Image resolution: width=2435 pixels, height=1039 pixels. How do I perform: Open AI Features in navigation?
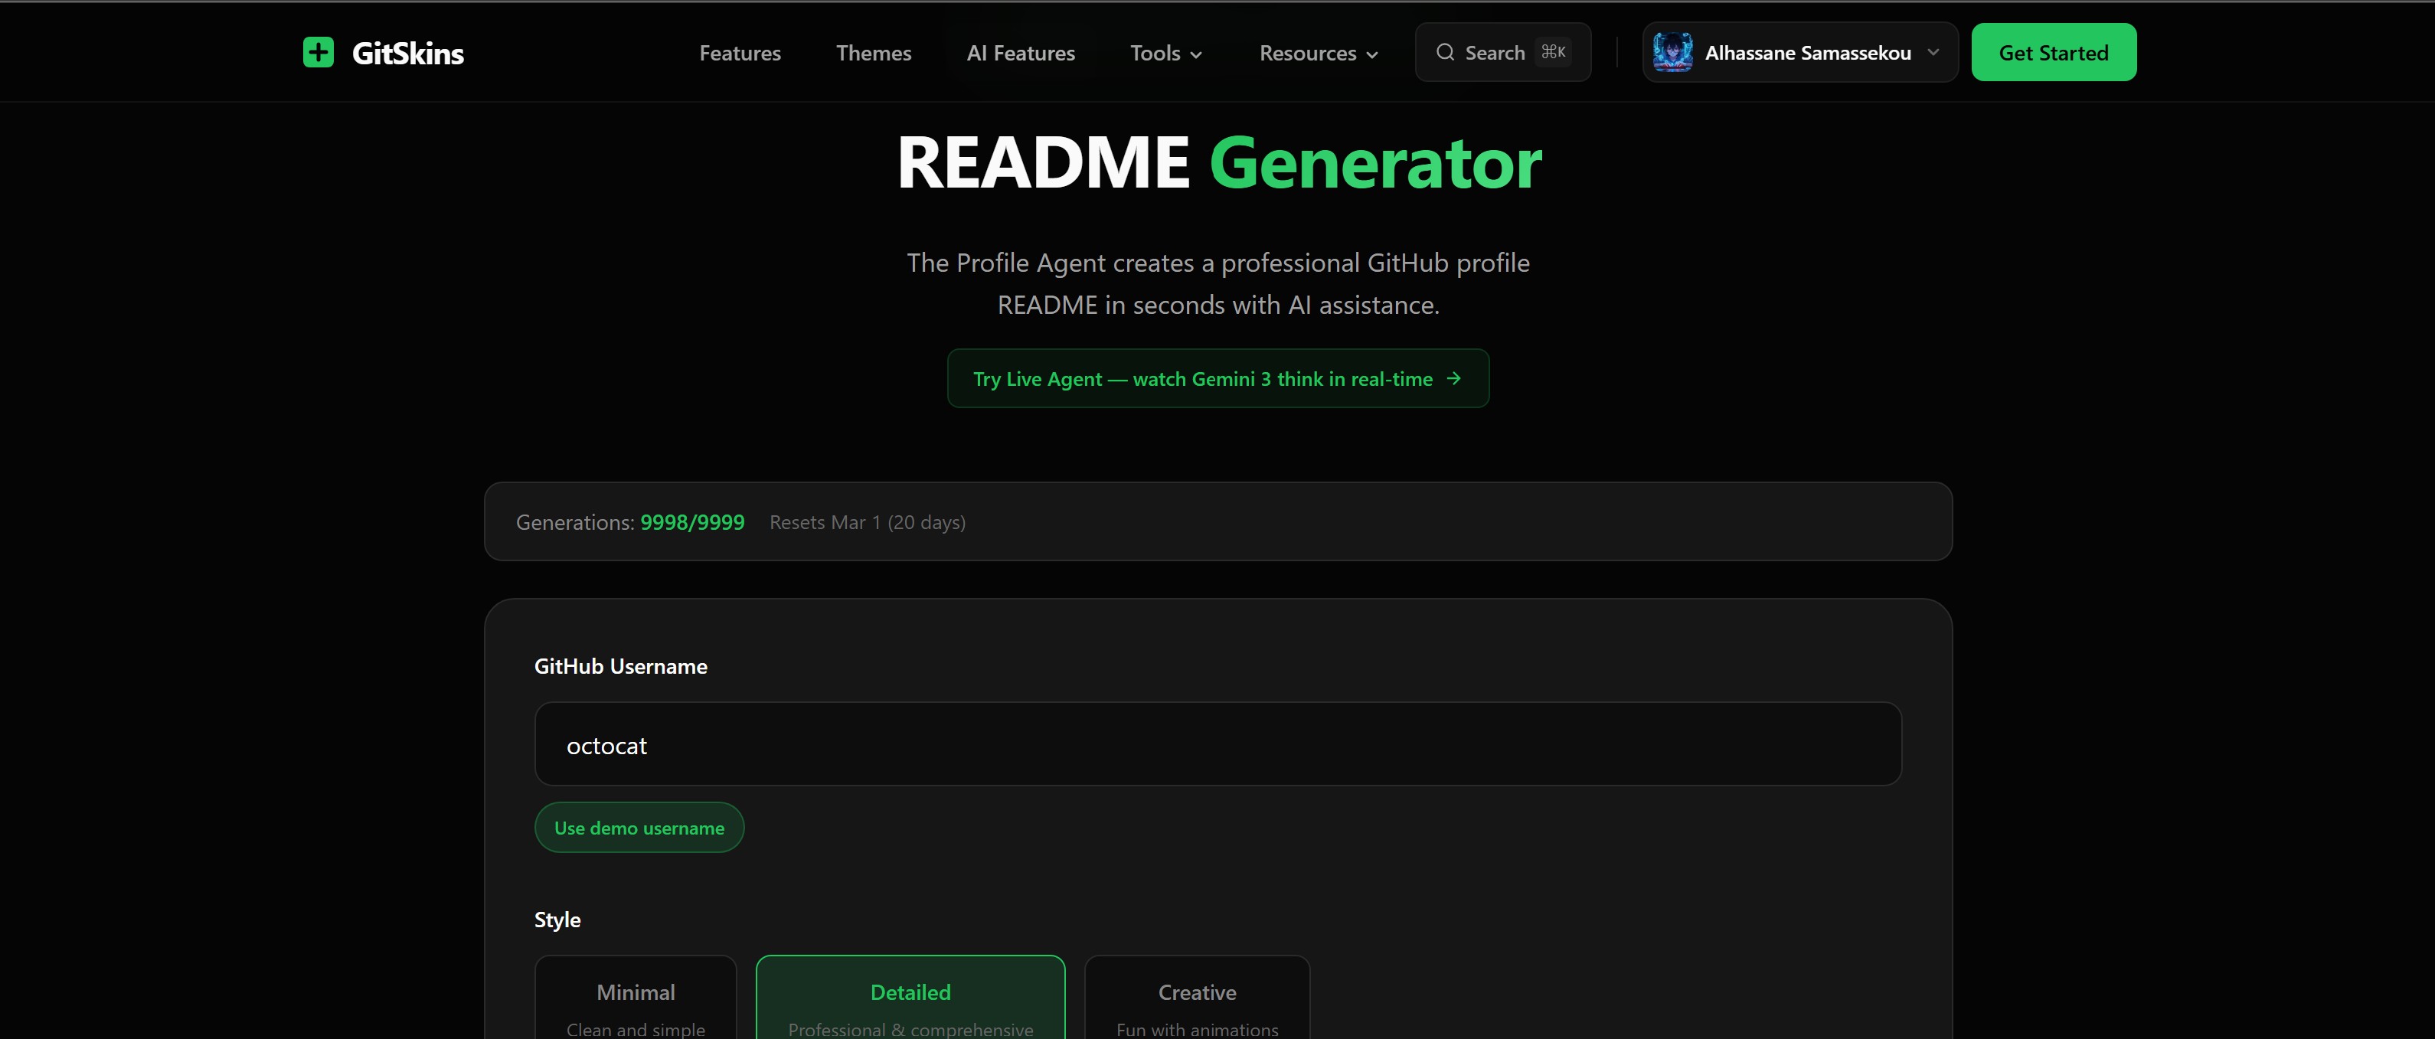1020,53
